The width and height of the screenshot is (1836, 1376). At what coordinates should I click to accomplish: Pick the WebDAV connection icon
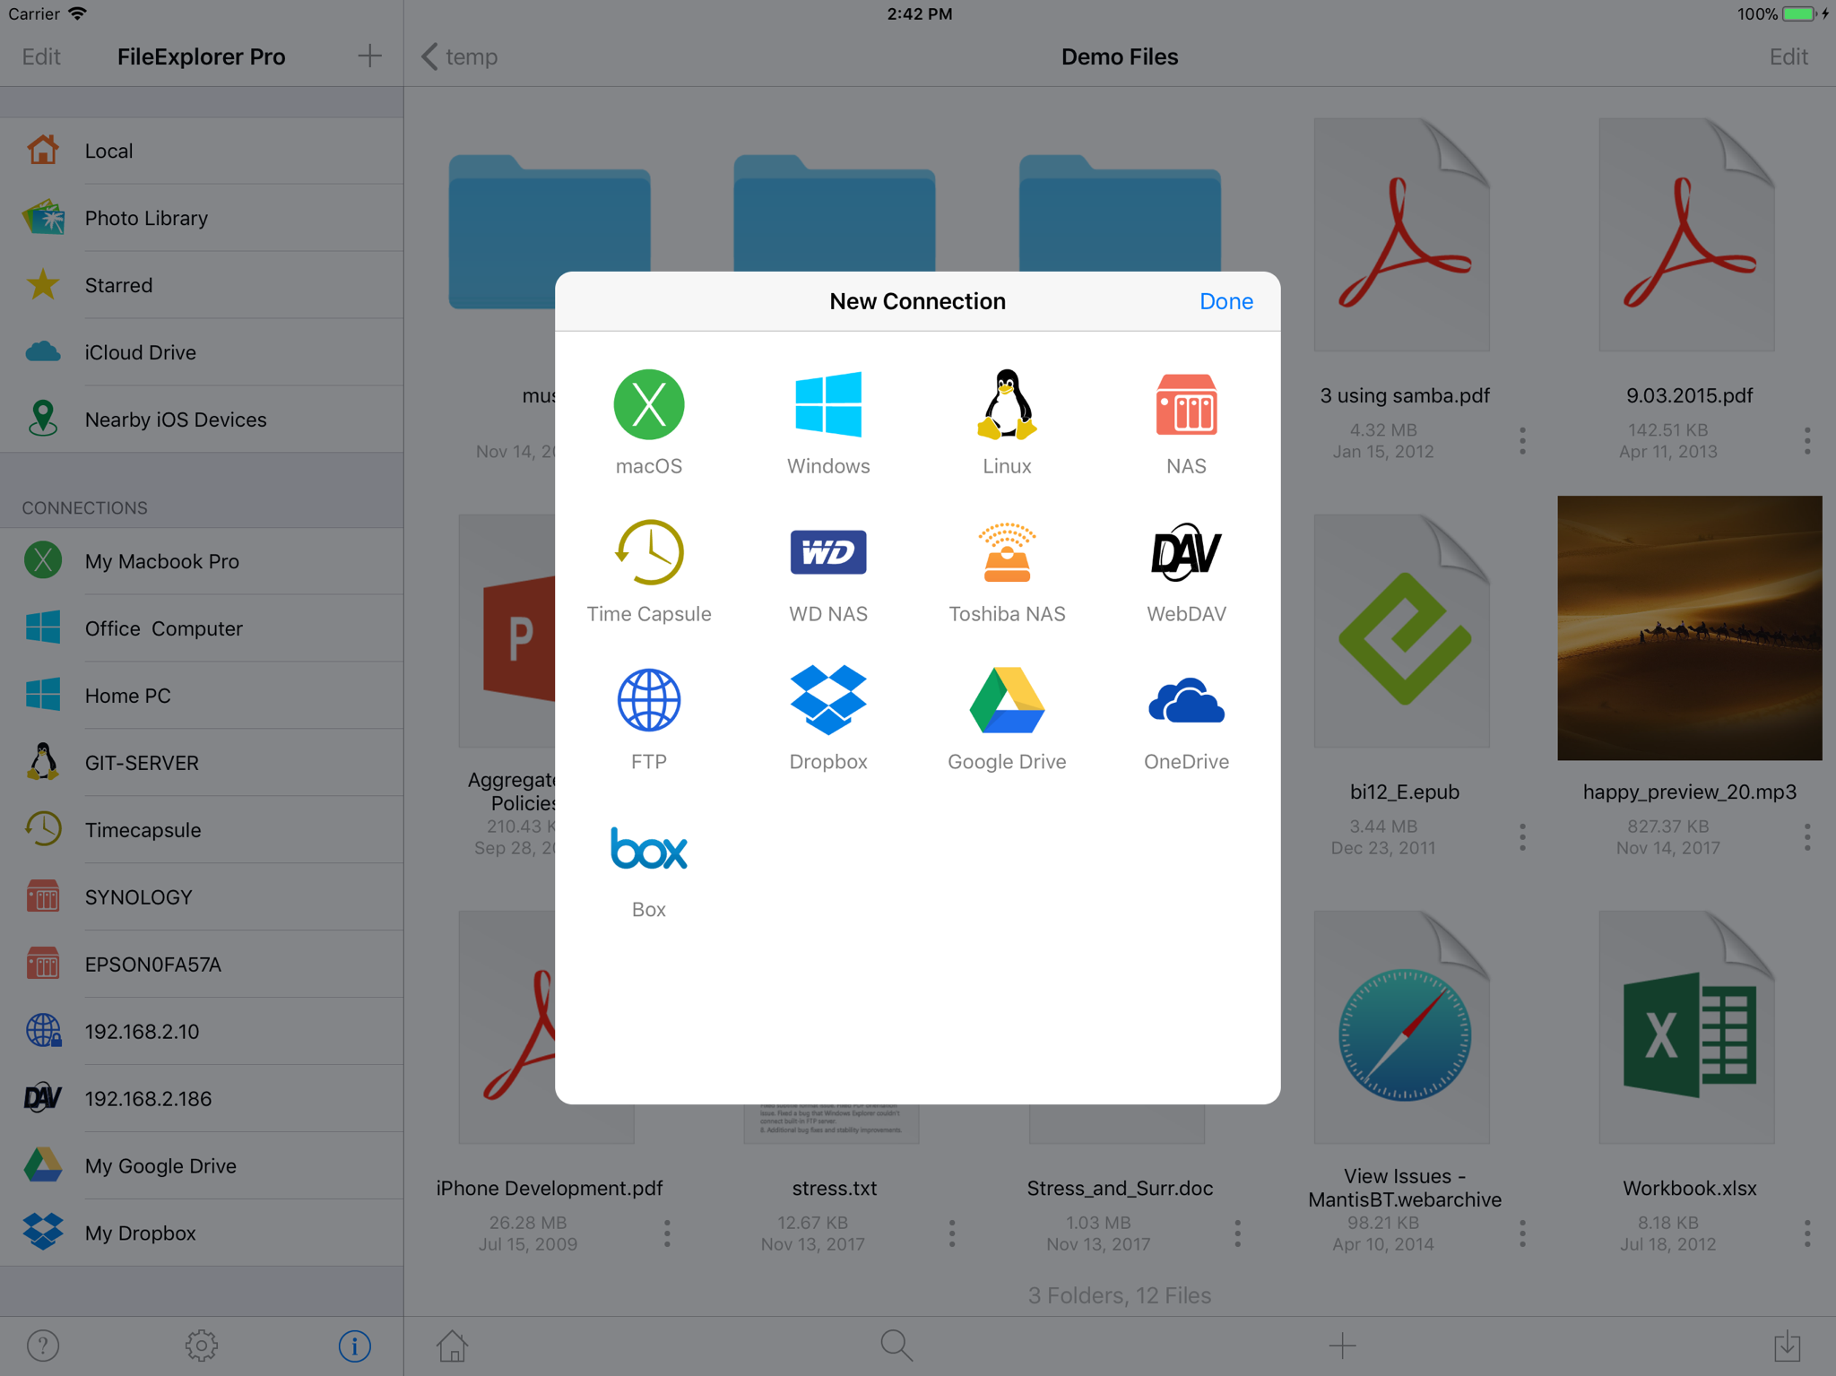1186,552
